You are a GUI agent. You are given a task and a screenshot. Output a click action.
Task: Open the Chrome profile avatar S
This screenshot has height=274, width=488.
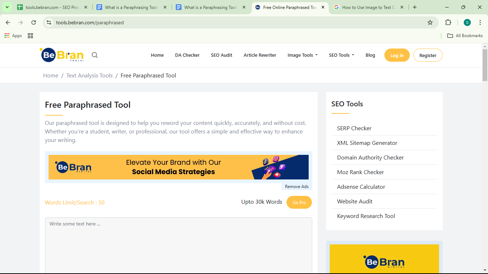[x=467, y=22]
